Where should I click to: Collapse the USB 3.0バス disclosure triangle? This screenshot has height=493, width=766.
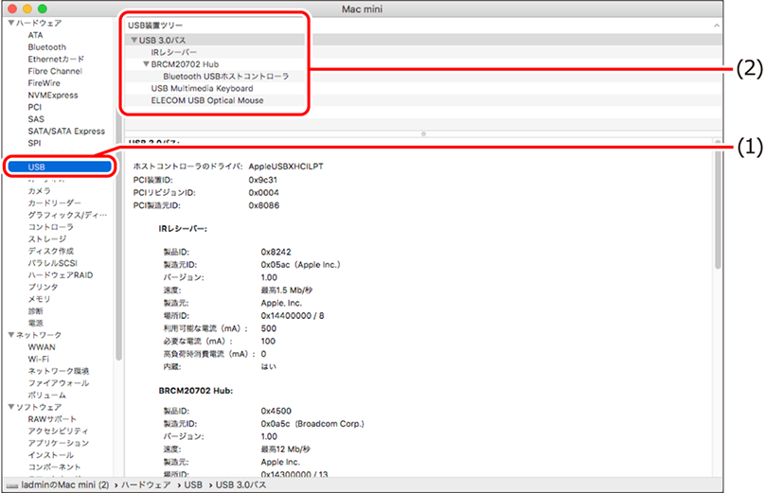[x=134, y=40]
